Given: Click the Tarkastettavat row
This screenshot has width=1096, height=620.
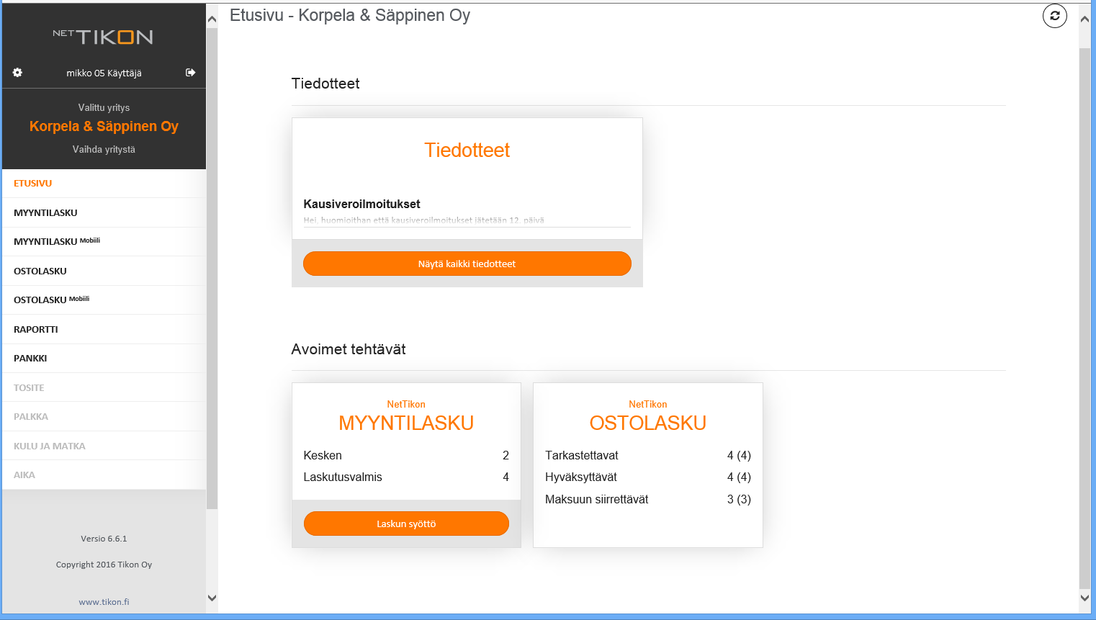Looking at the screenshot, I should [x=648, y=455].
